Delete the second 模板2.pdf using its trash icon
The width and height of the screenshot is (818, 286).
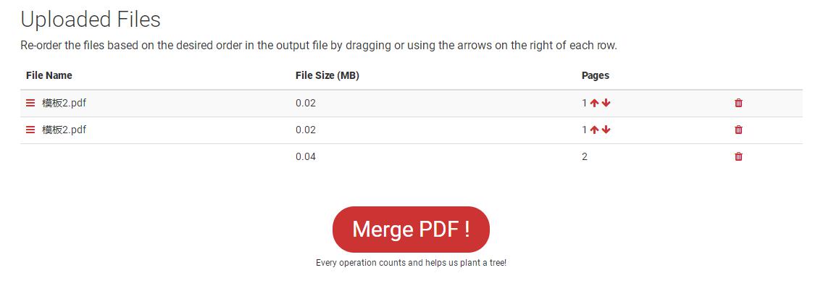pos(738,130)
